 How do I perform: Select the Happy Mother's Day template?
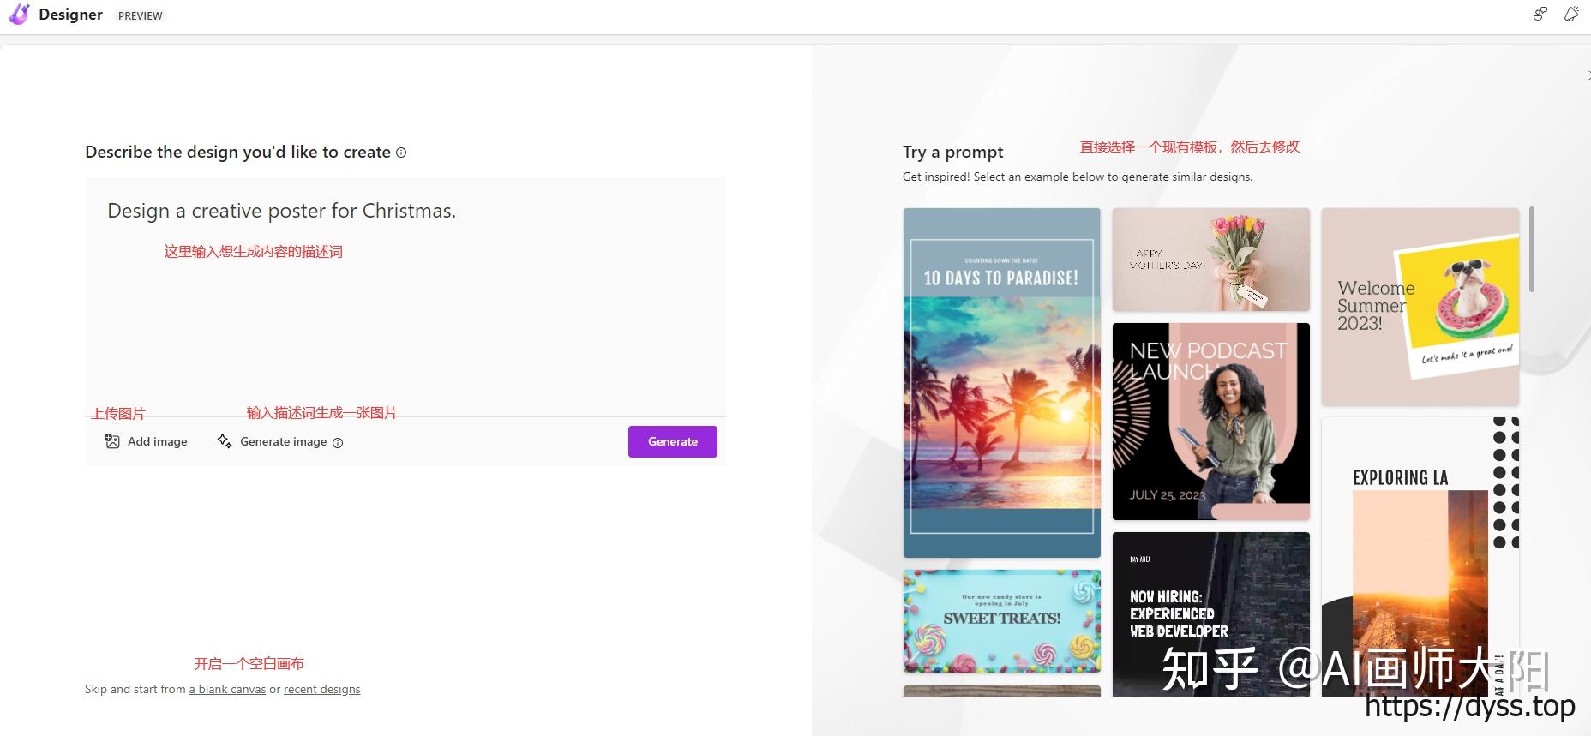(x=1210, y=260)
